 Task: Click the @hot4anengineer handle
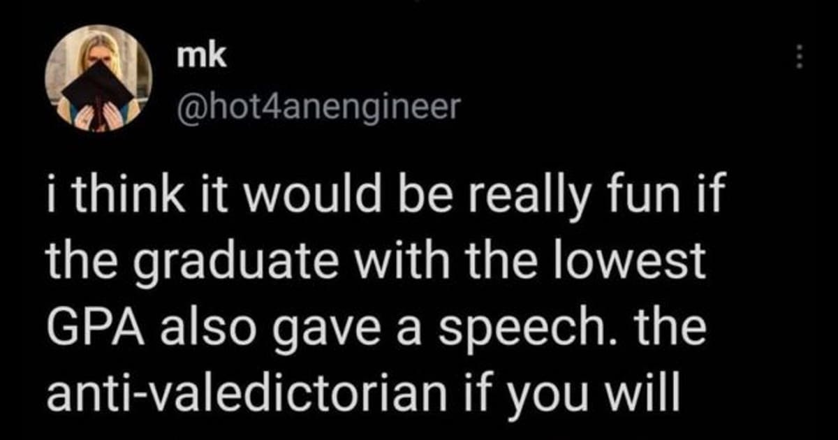pyautogui.click(x=318, y=106)
